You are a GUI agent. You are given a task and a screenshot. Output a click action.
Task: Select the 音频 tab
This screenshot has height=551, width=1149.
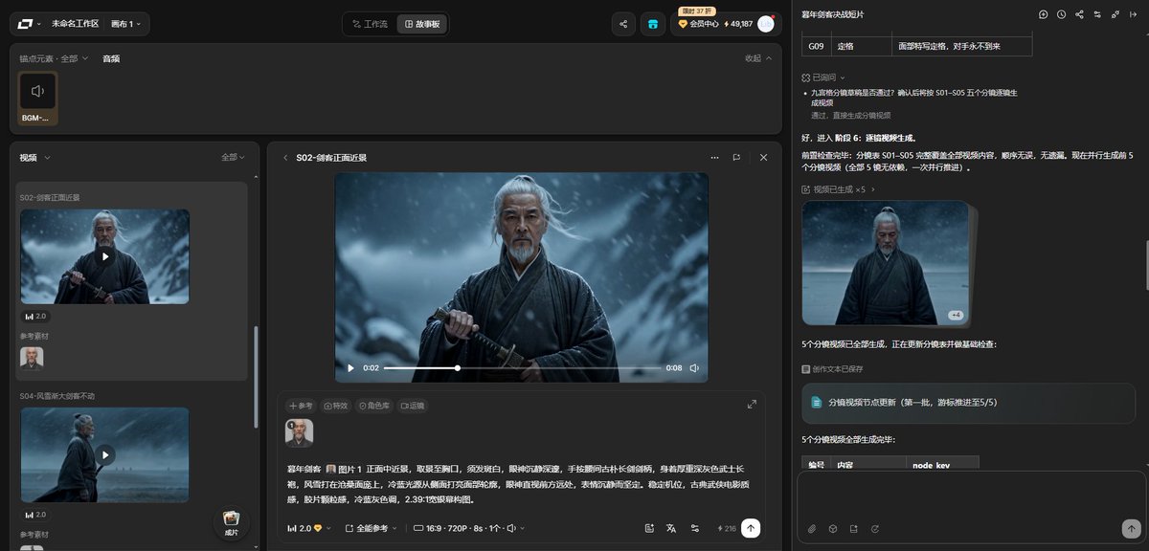(111, 58)
